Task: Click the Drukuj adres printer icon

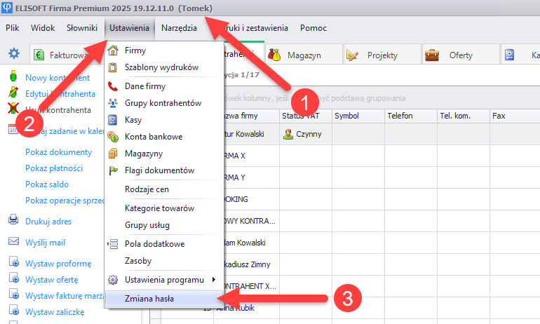Action: pyautogui.click(x=13, y=220)
